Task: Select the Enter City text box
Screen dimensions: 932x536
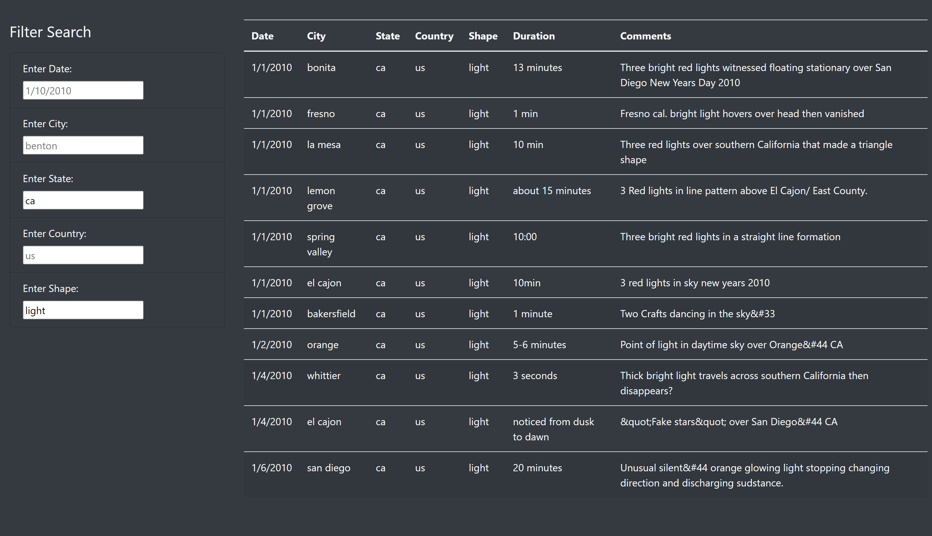Action: point(83,145)
